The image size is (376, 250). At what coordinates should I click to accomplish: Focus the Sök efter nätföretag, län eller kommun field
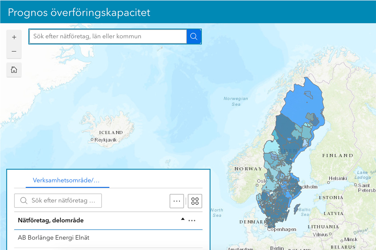107,36
